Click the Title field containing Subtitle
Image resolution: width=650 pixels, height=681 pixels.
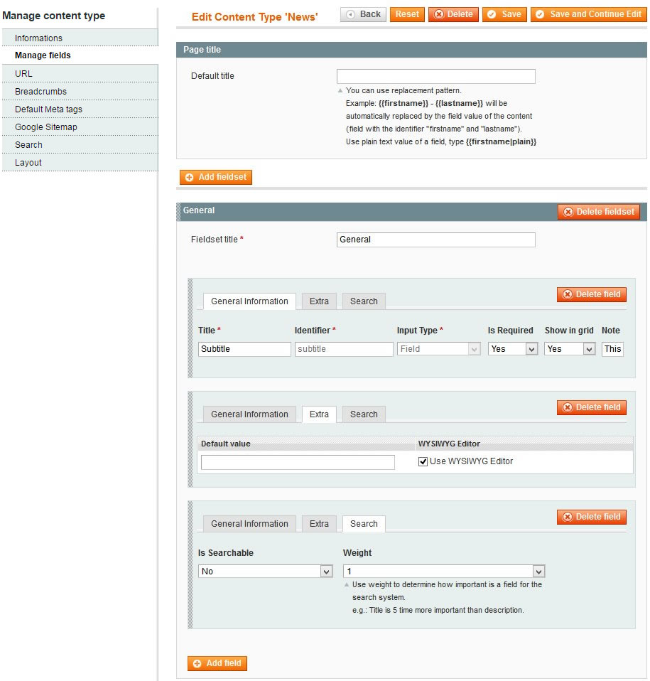tap(244, 349)
